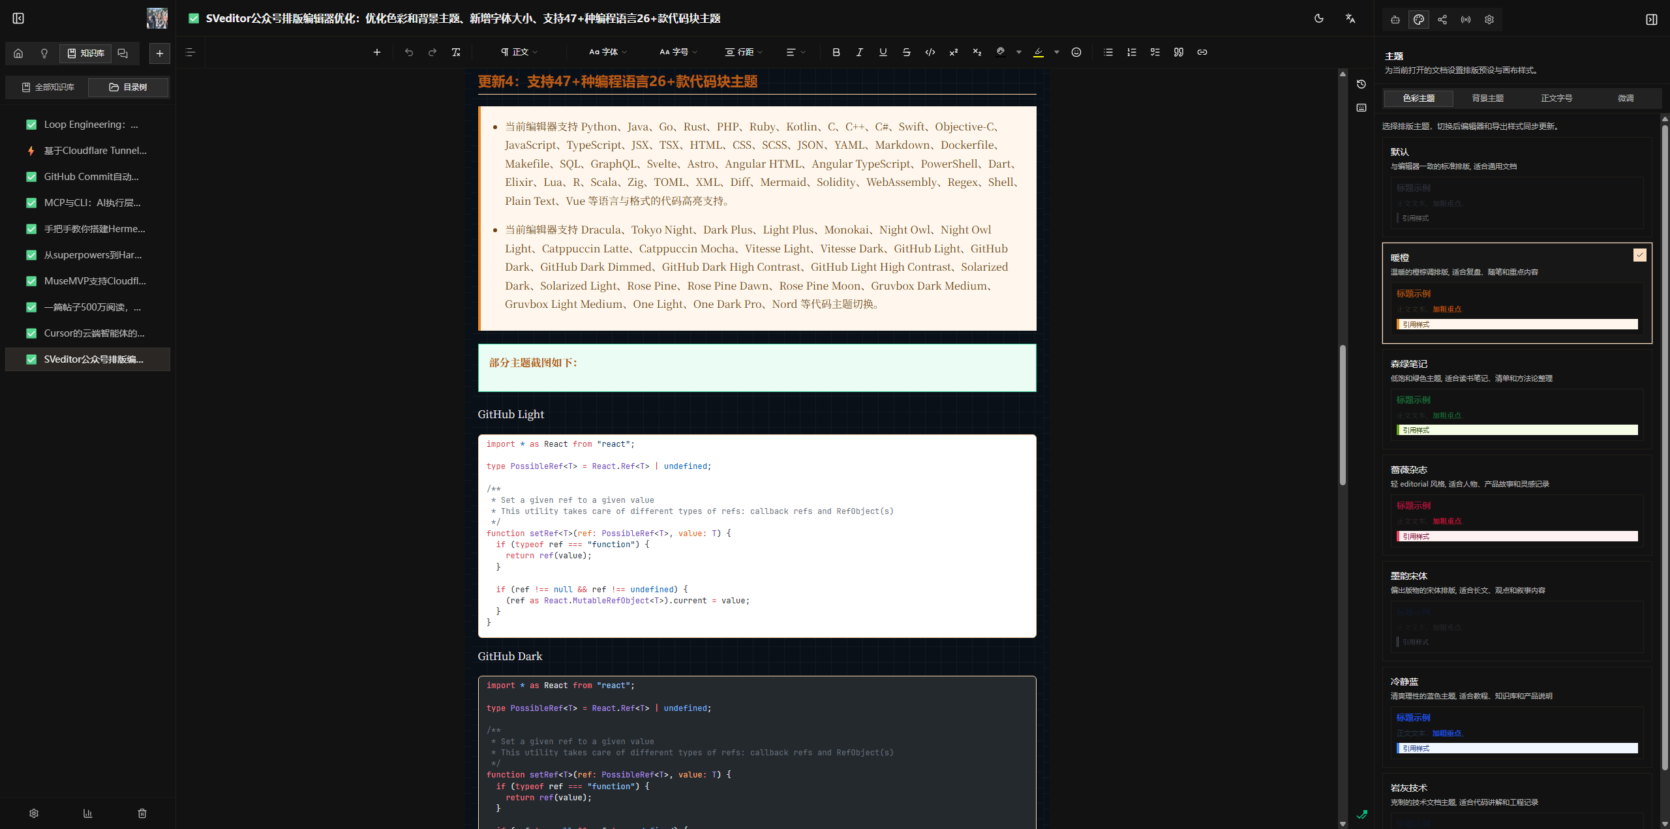Collapse the right sidebar panel
1670x829 pixels.
(1652, 20)
